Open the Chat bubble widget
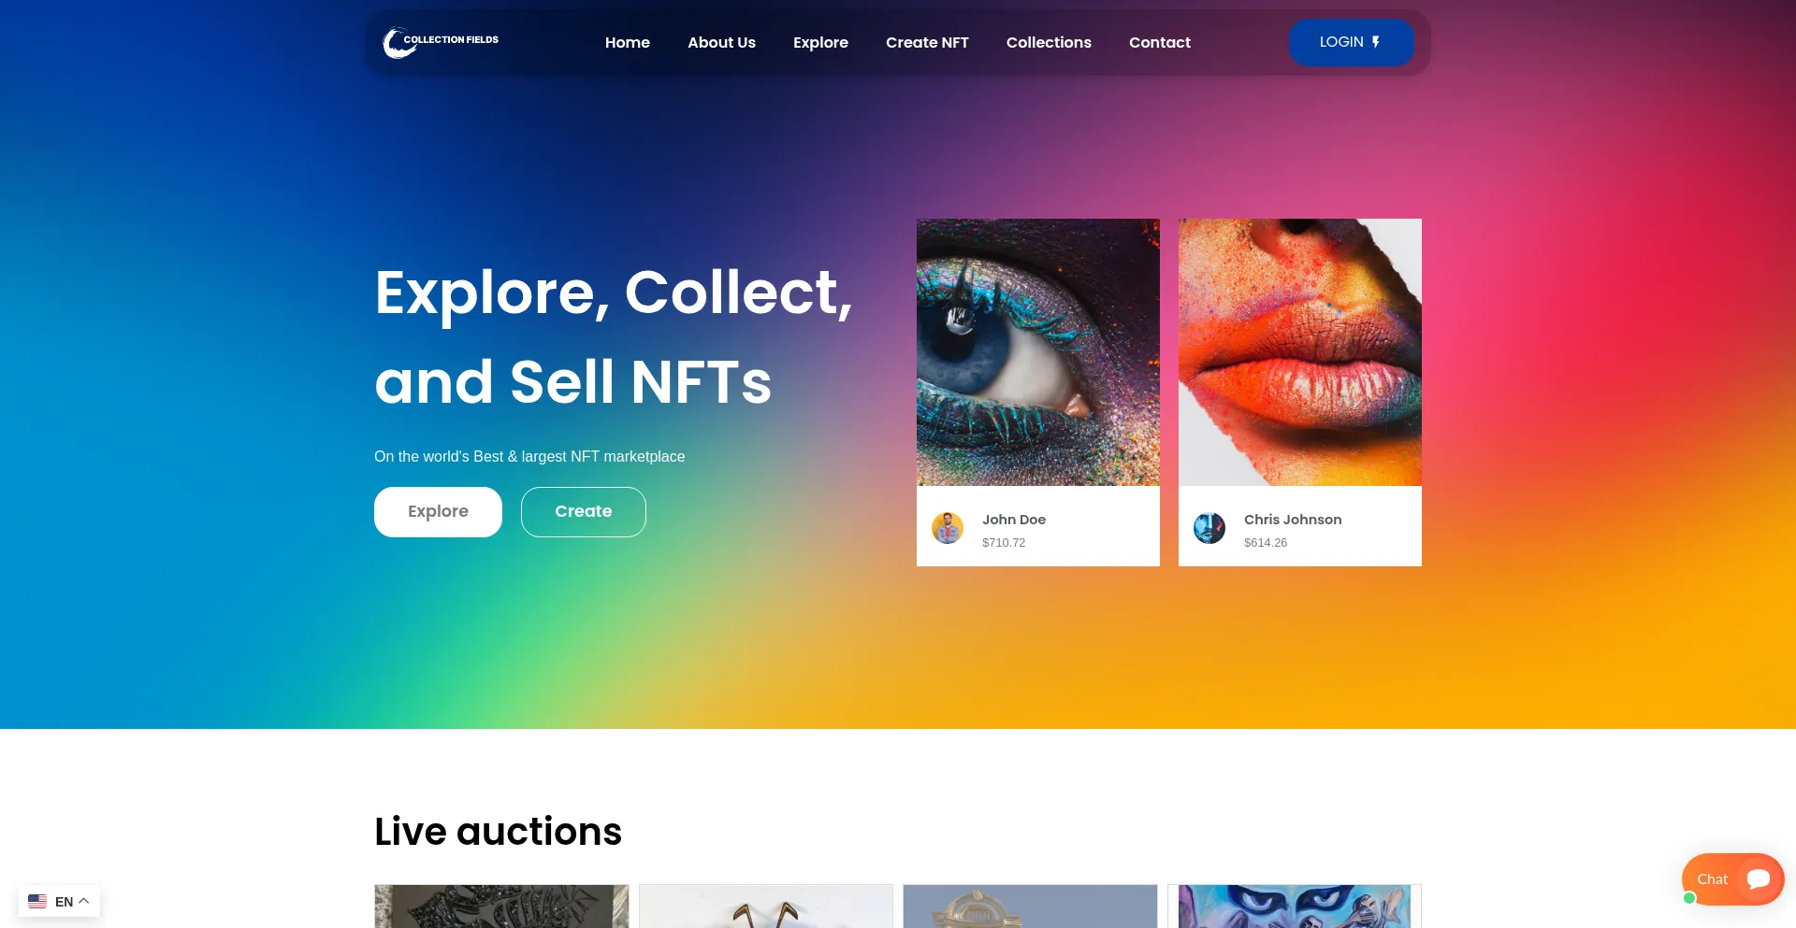 point(1732,879)
